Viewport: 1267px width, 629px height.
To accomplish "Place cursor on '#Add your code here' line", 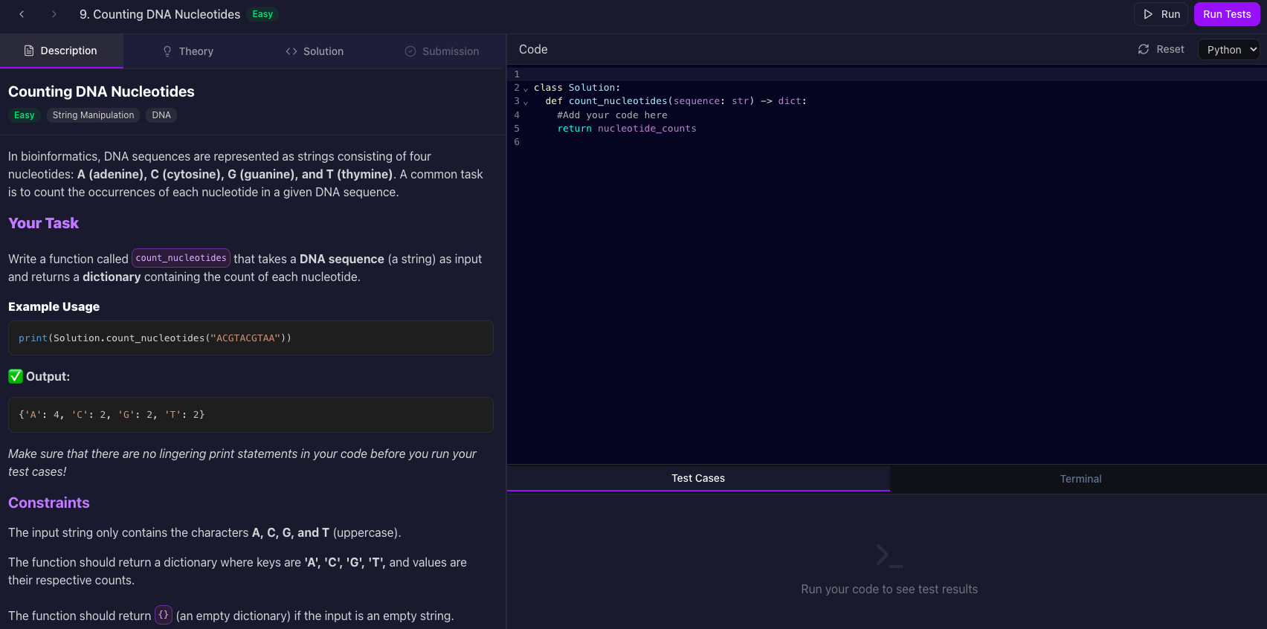I will [x=612, y=115].
